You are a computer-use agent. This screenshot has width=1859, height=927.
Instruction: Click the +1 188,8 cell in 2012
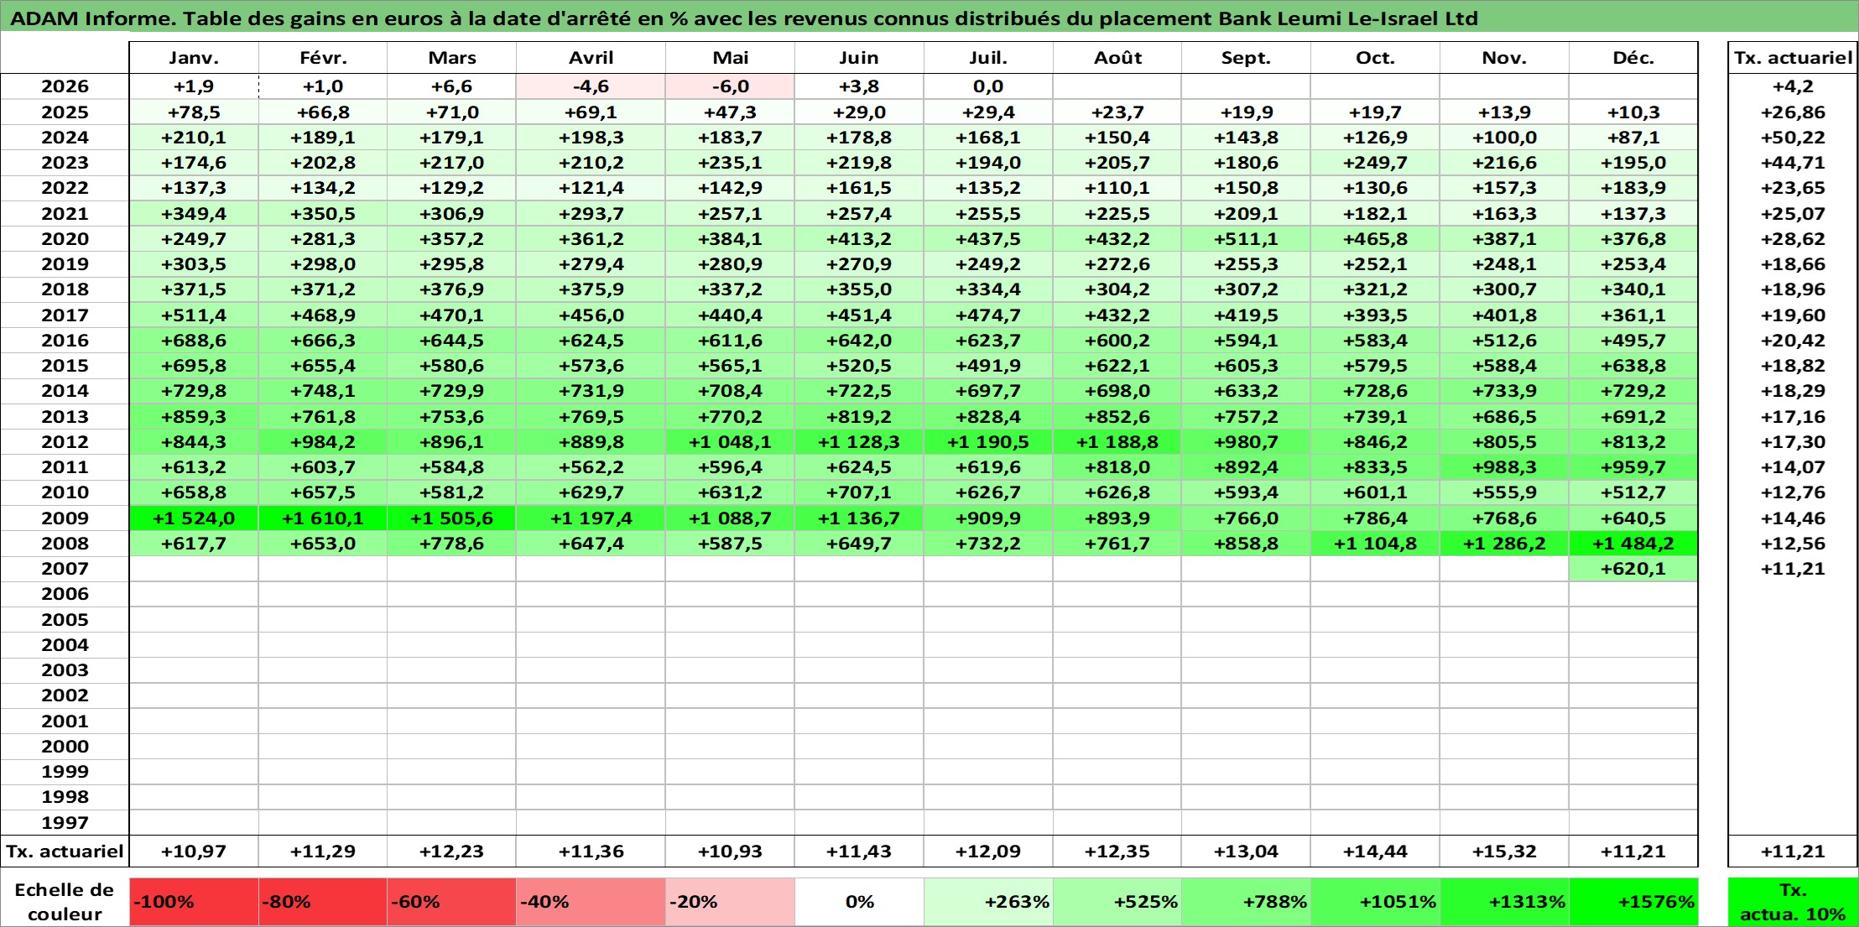[1117, 442]
